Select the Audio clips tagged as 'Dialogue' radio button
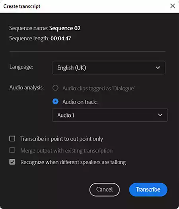This screenshot has width=179, height=209. click(x=55, y=88)
